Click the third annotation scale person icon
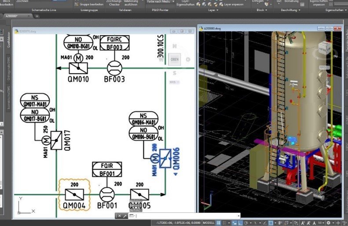Image resolution: width=348 pixels, height=226 pixels. click(x=314, y=222)
